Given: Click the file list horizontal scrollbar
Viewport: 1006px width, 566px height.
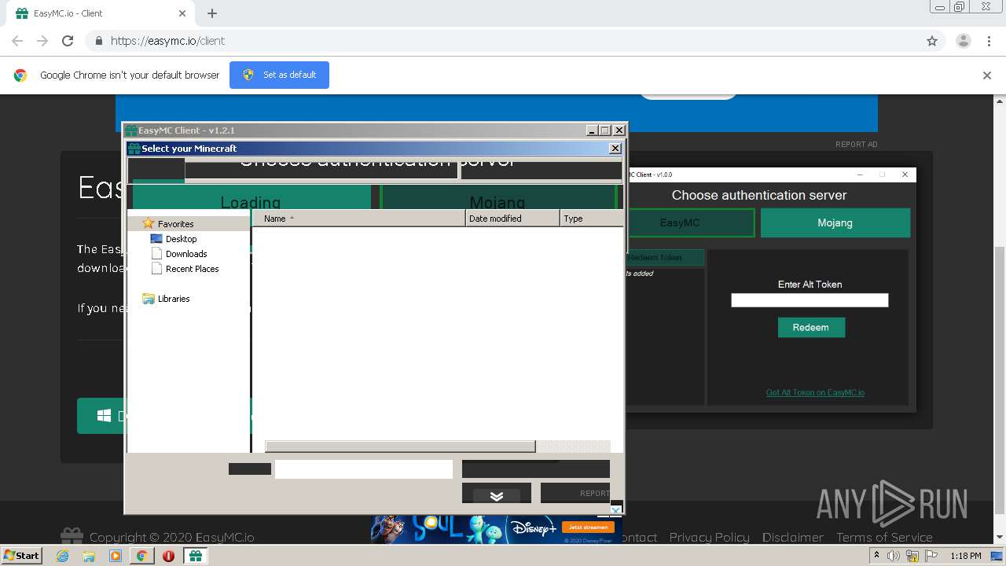Looking at the screenshot, I should pos(400,447).
